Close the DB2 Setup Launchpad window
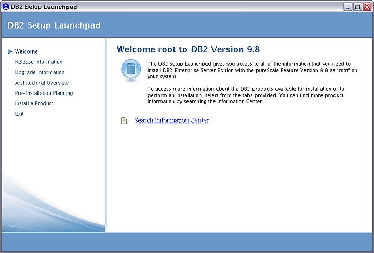Image resolution: width=374 pixels, height=253 pixels. [x=367, y=7]
